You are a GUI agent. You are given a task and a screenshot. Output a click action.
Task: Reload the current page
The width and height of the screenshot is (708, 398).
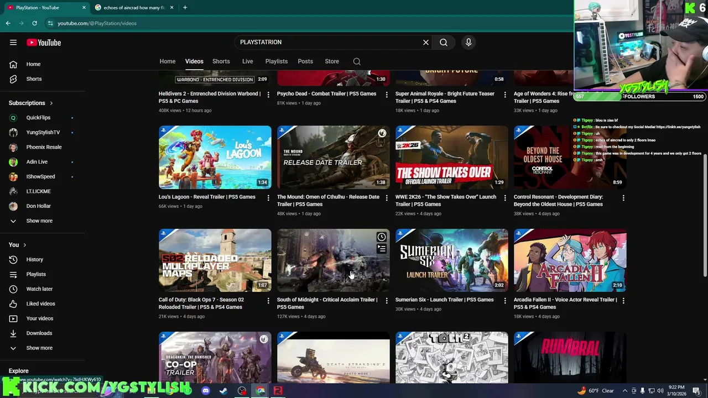click(x=34, y=23)
